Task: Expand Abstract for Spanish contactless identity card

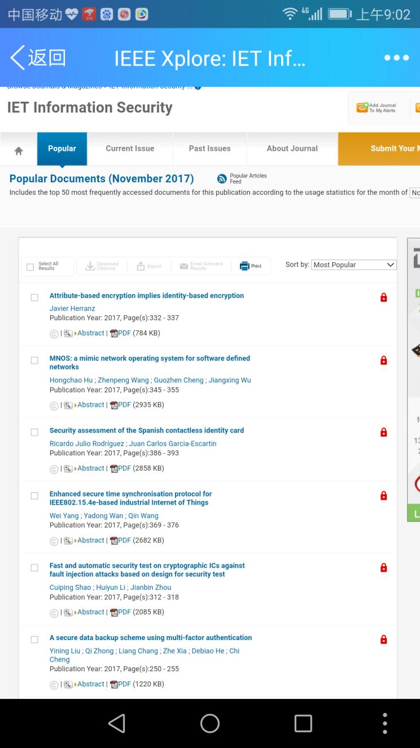Action: point(89,468)
